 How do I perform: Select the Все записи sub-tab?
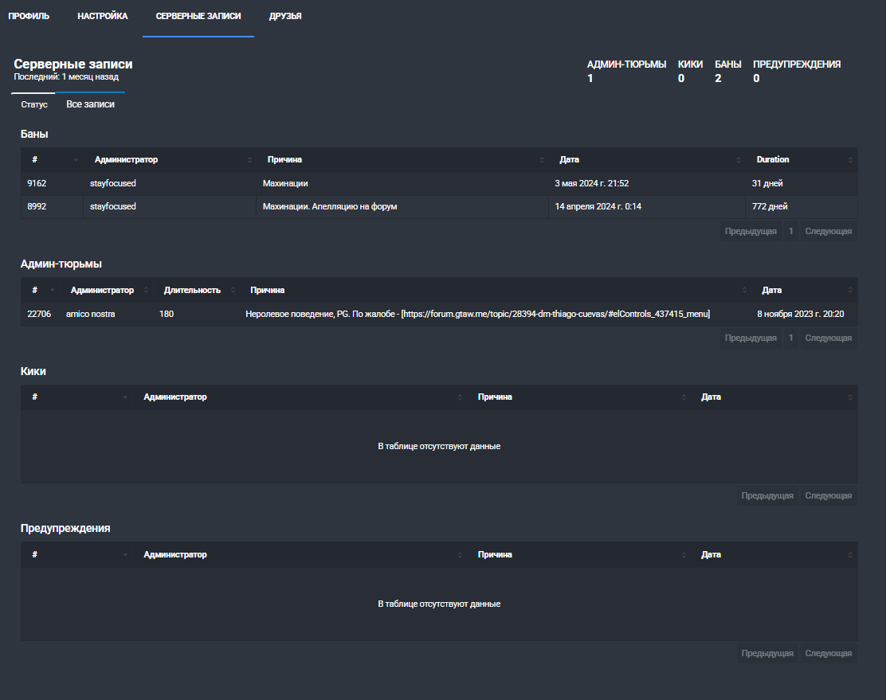point(90,104)
